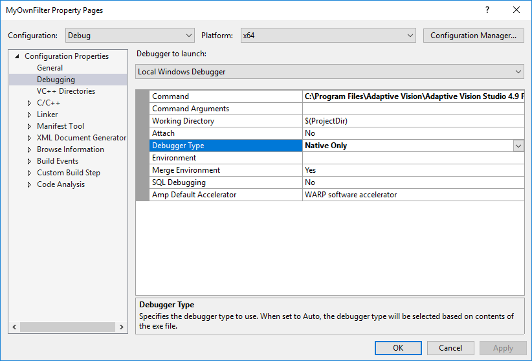Expand the C/C++ tree node
The height and width of the screenshot is (361, 532).
click(x=29, y=103)
